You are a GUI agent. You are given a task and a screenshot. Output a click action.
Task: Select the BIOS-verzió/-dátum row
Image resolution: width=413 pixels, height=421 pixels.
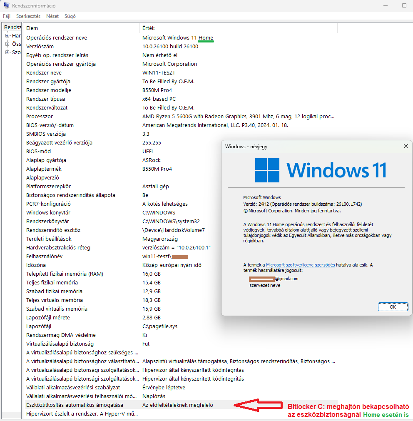coord(182,125)
